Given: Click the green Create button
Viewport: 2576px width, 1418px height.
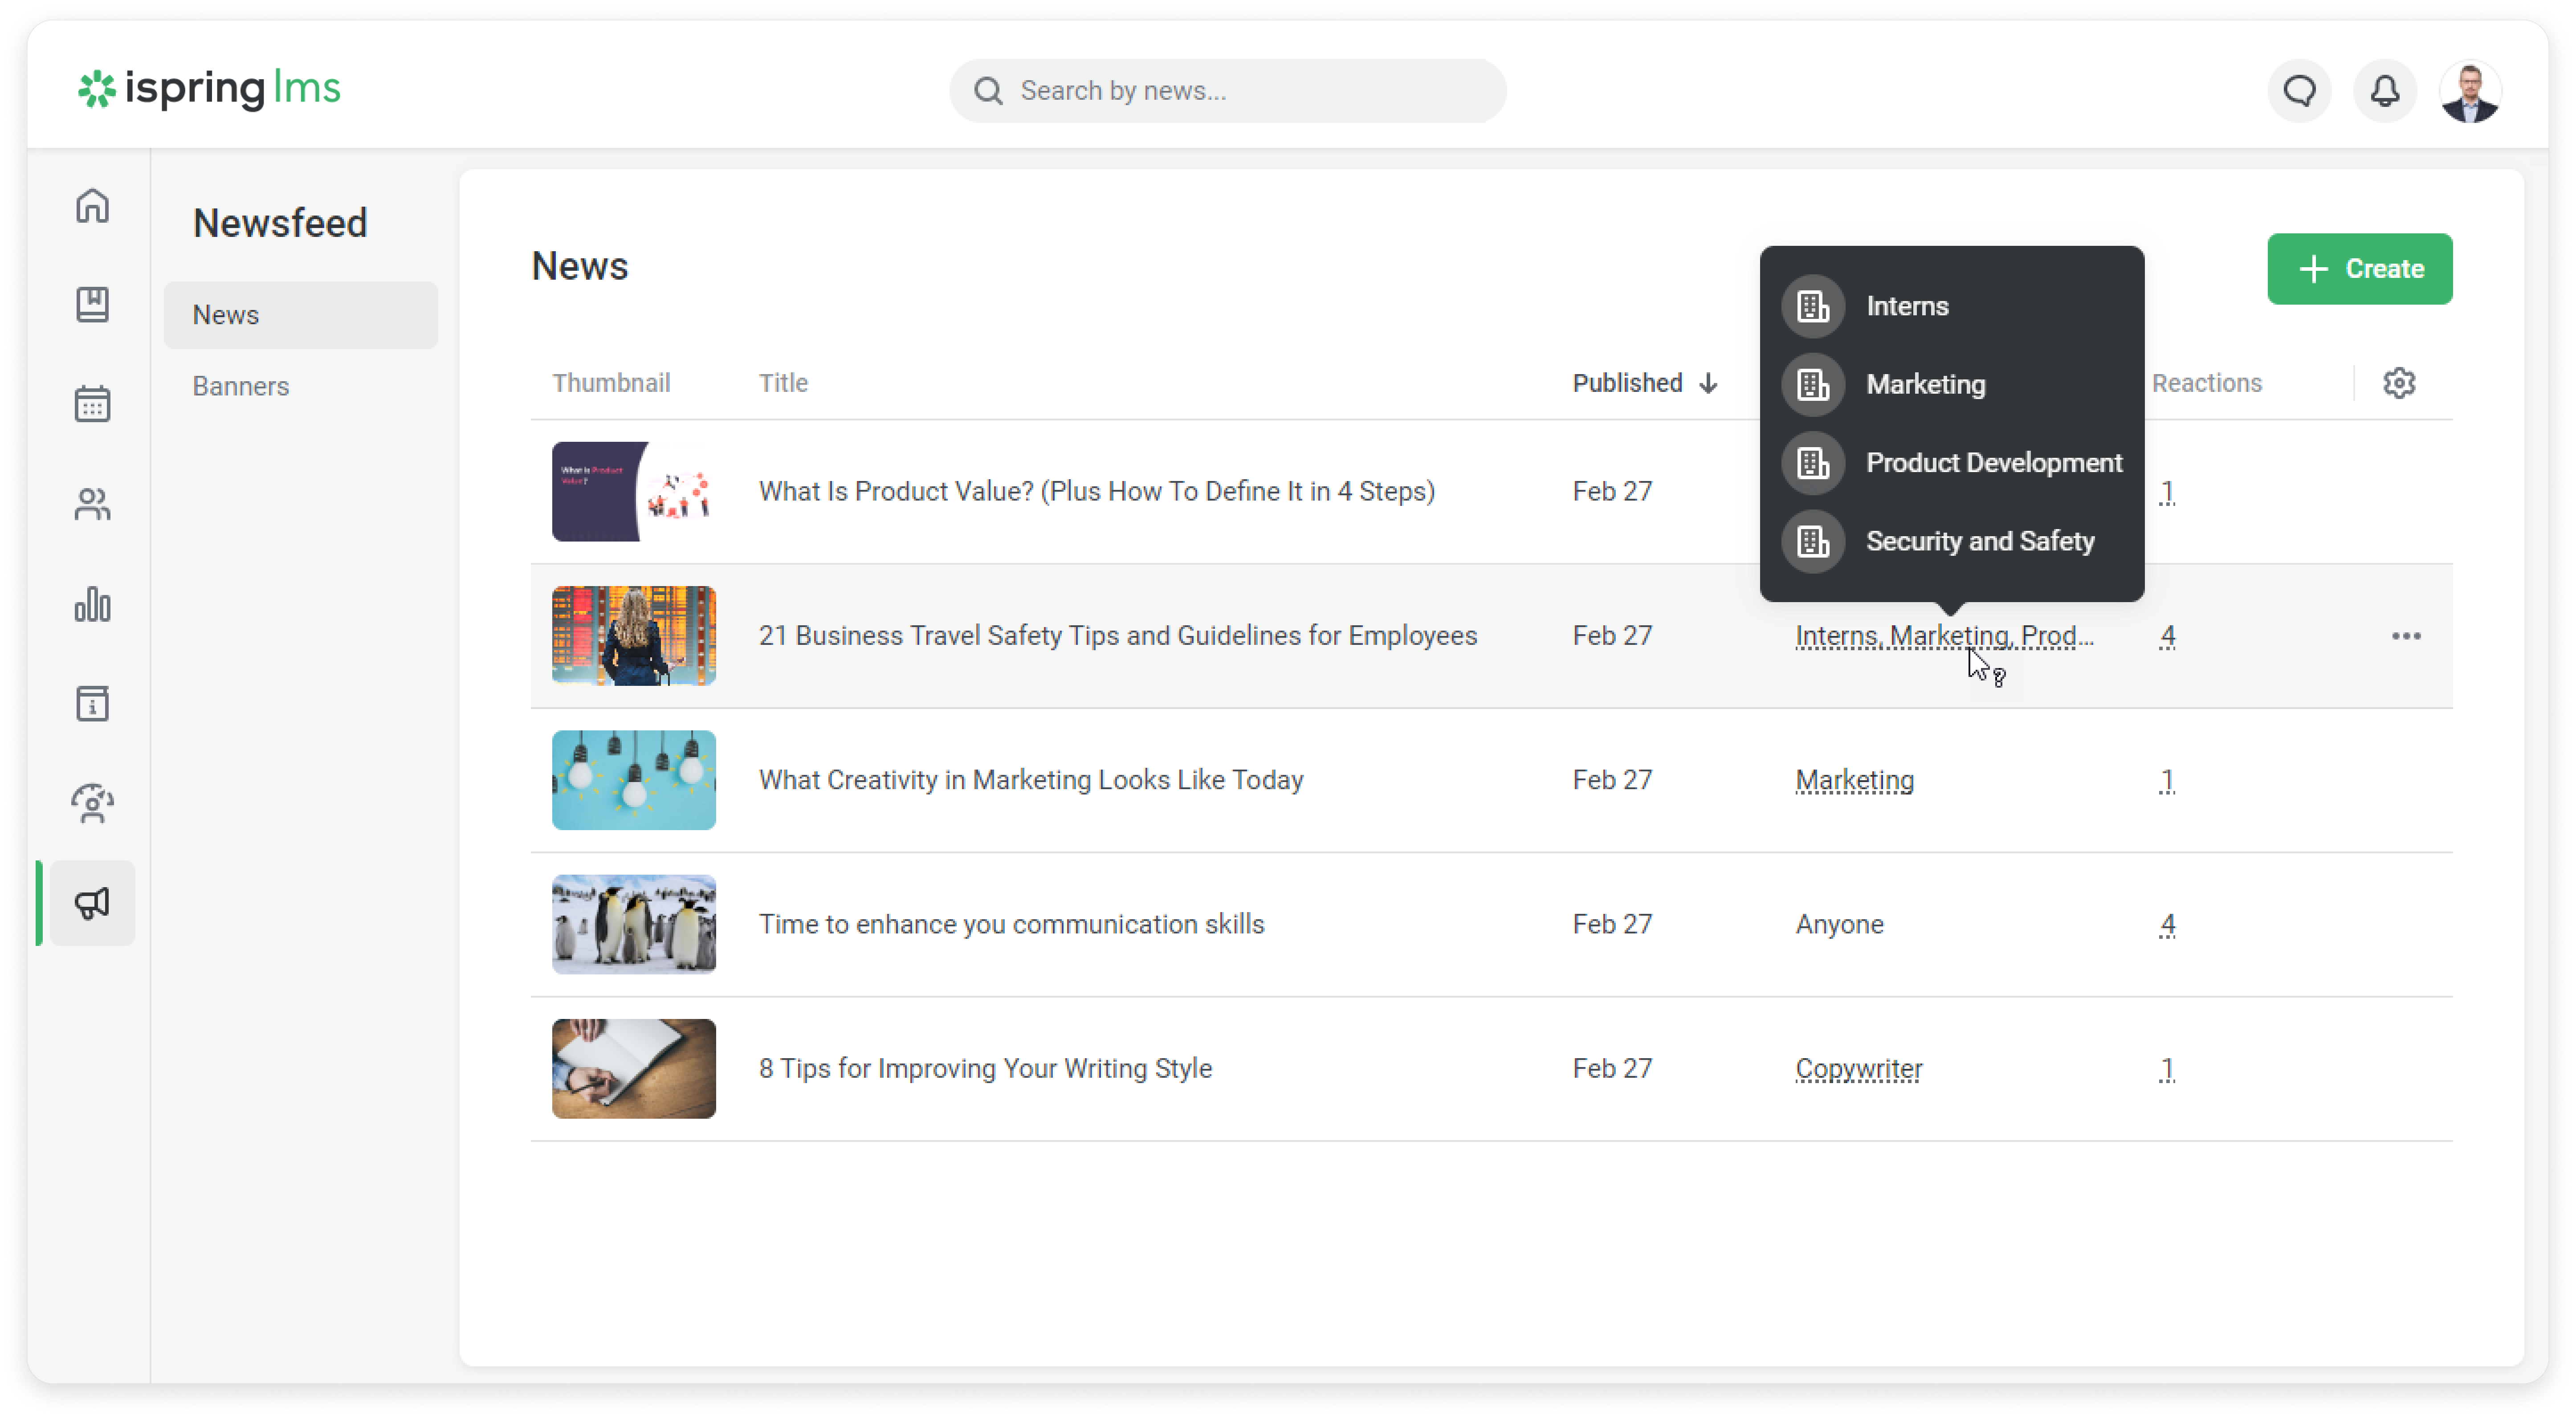Looking at the screenshot, I should pos(2359,269).
